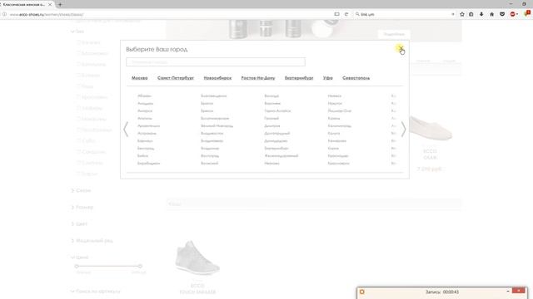This screenshot has width=533, height=299.
Task: Expand the Сезон filter section
Action: pos(81,190)
